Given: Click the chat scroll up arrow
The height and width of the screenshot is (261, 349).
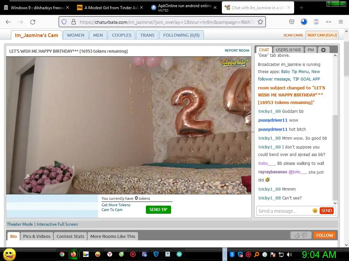Looking at the screenshot, I should point(335,55).
